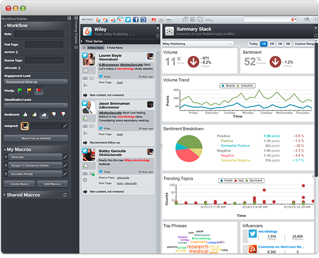Add a Summary Stack from toolbar dots icon
Viewport: 319px width, 258px height.
(x=161, y=20)
